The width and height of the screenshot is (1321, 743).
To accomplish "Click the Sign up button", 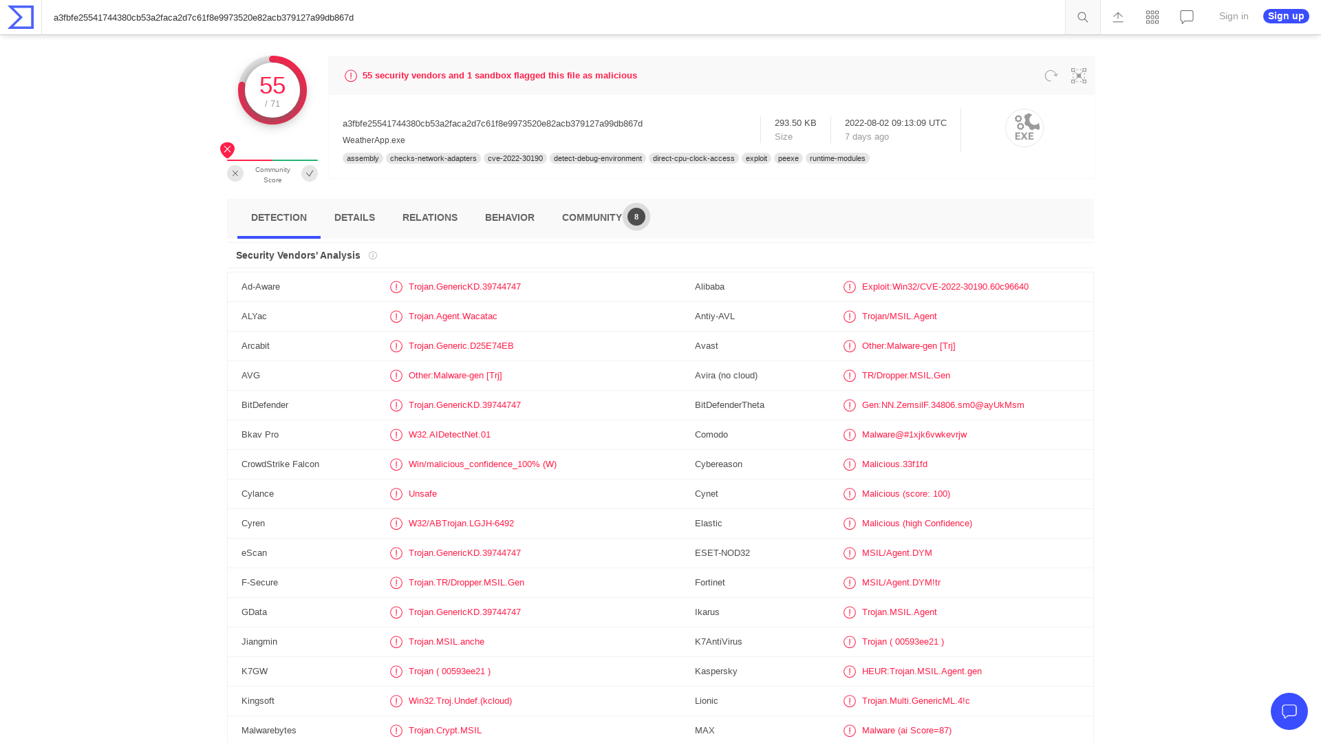I will pyautogui.click(x=1285, y=16).
